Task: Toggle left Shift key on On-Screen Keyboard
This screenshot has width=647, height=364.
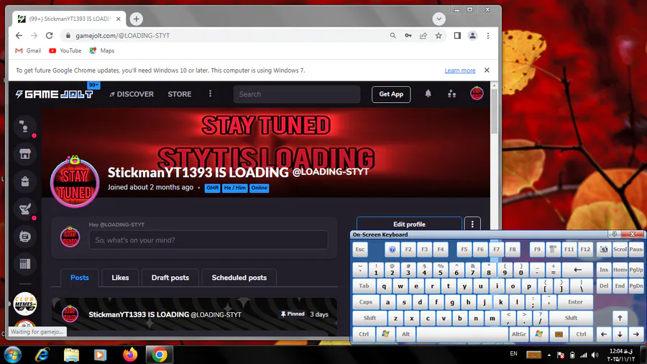Action: (370, 318)
